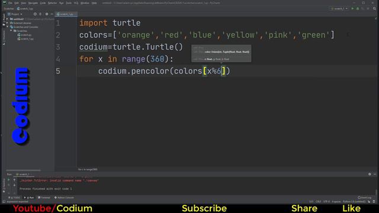
Task: Select the scratch_1.py editor tab
Action: point(66,14)
